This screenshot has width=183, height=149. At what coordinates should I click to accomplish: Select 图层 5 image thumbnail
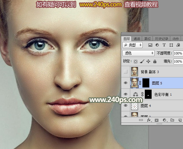tap(134, 83)
